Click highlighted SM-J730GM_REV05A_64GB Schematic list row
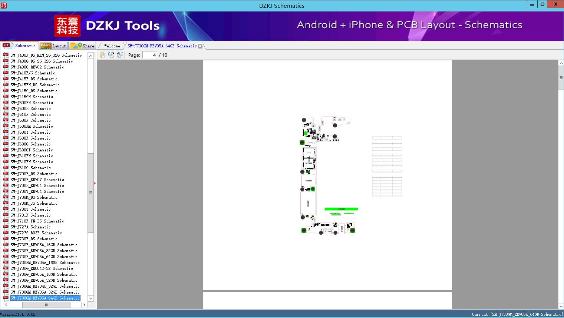The image size is (564, 318). coord(45,298)
